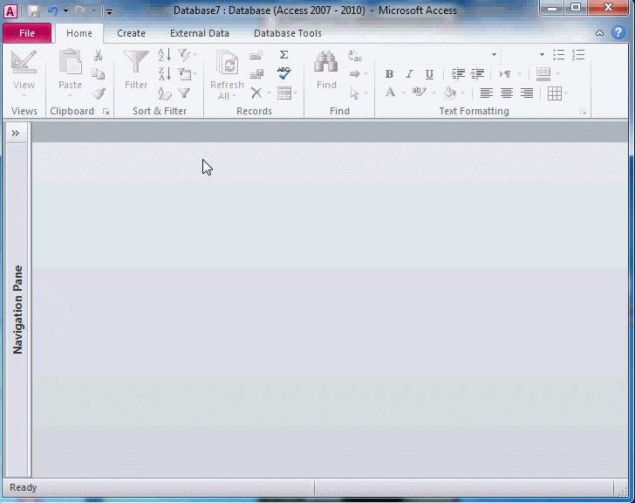Toggle Bold text formatting

point(389,74)
